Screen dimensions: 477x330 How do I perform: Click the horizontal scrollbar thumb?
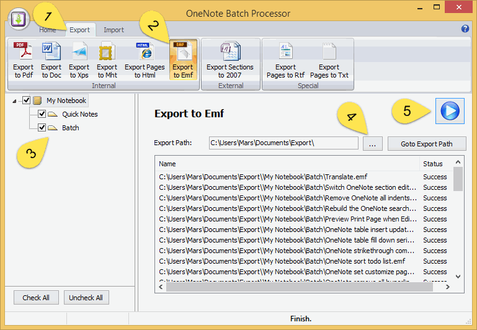300,287
